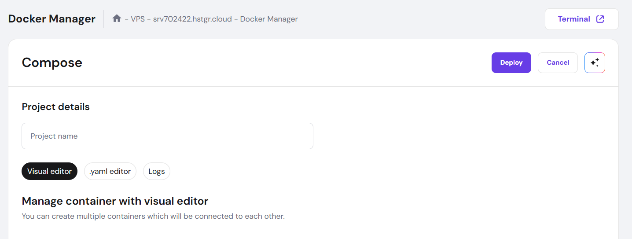Cancel the compose creation
Image resolution: width=632 pixels, height=239 pixels.
[x=558, y=63]
